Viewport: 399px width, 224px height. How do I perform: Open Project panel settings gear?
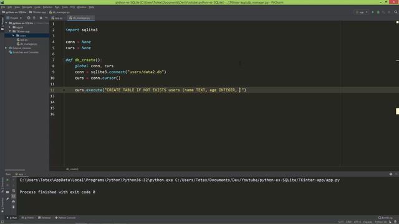coord(41,18)
